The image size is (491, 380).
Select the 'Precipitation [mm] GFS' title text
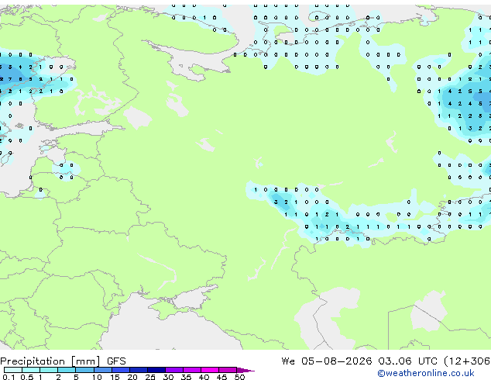[x=63, y=361]
